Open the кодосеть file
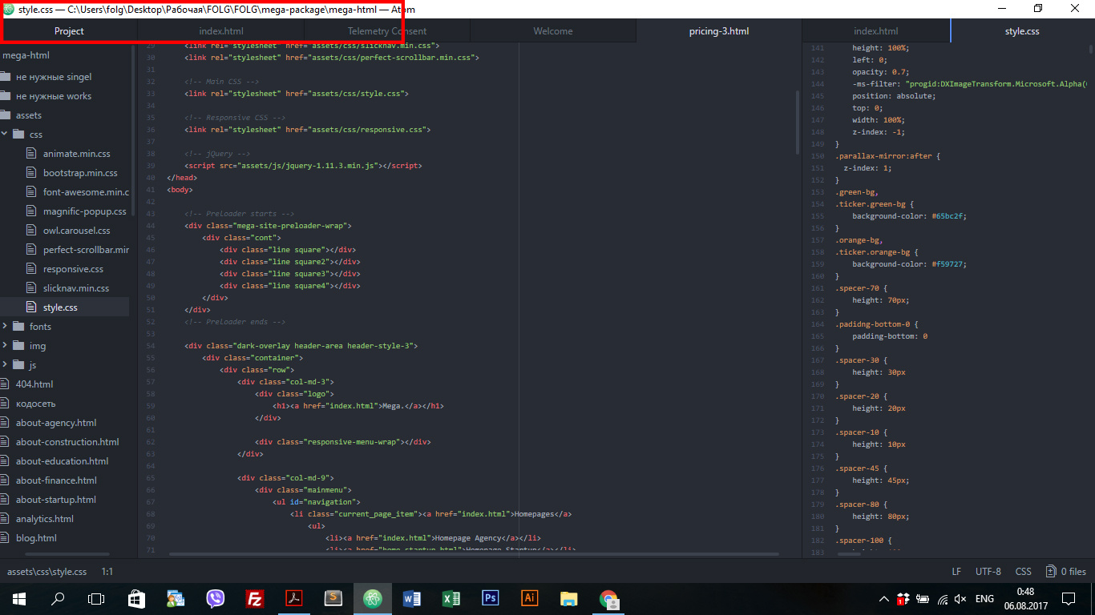This screenshot has width=1095, height=615. (x=35, y=404)
